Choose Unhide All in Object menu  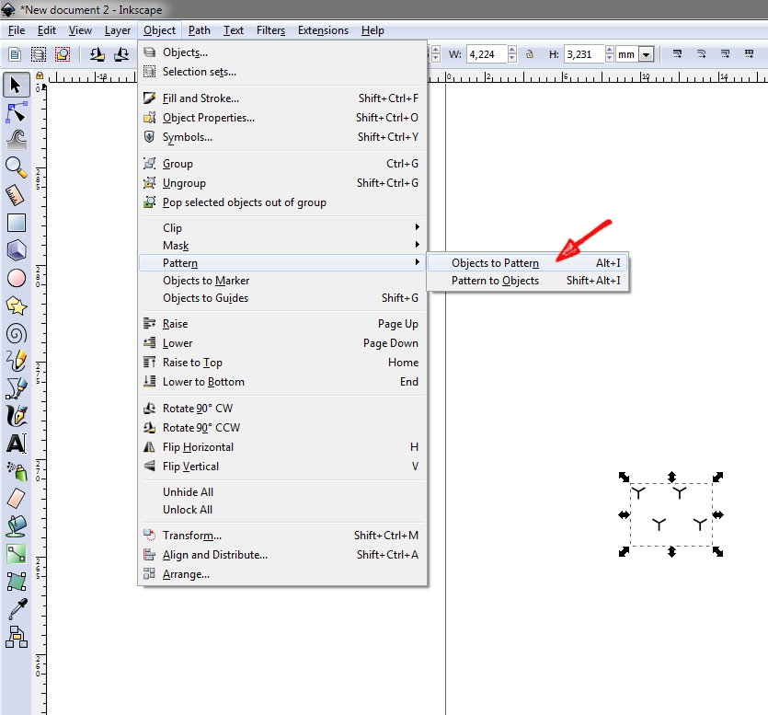pyautogui.click(x=282, y=492)
